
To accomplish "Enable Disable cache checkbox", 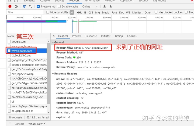I will click(59, 6).
